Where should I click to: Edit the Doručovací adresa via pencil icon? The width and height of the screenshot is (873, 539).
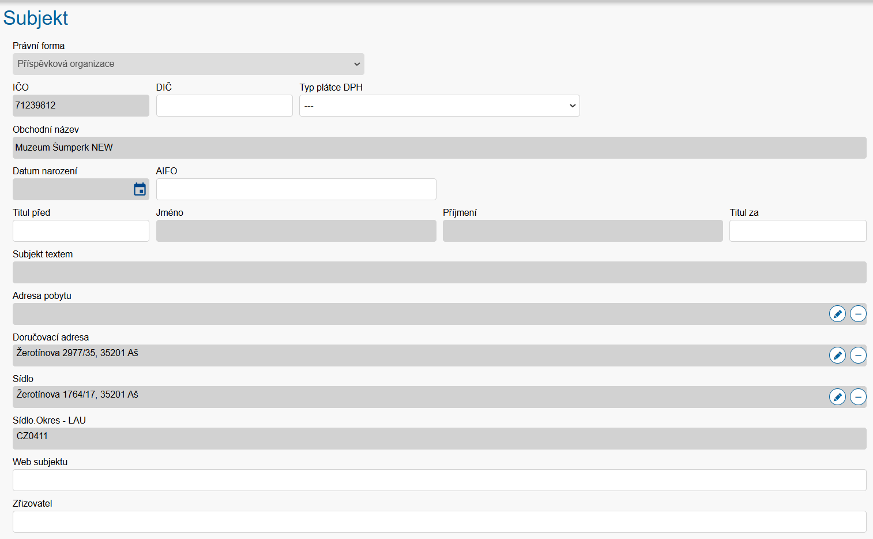coord(837,355)
